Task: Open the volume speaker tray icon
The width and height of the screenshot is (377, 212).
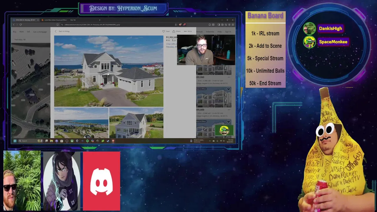Action: pos(224,141)
